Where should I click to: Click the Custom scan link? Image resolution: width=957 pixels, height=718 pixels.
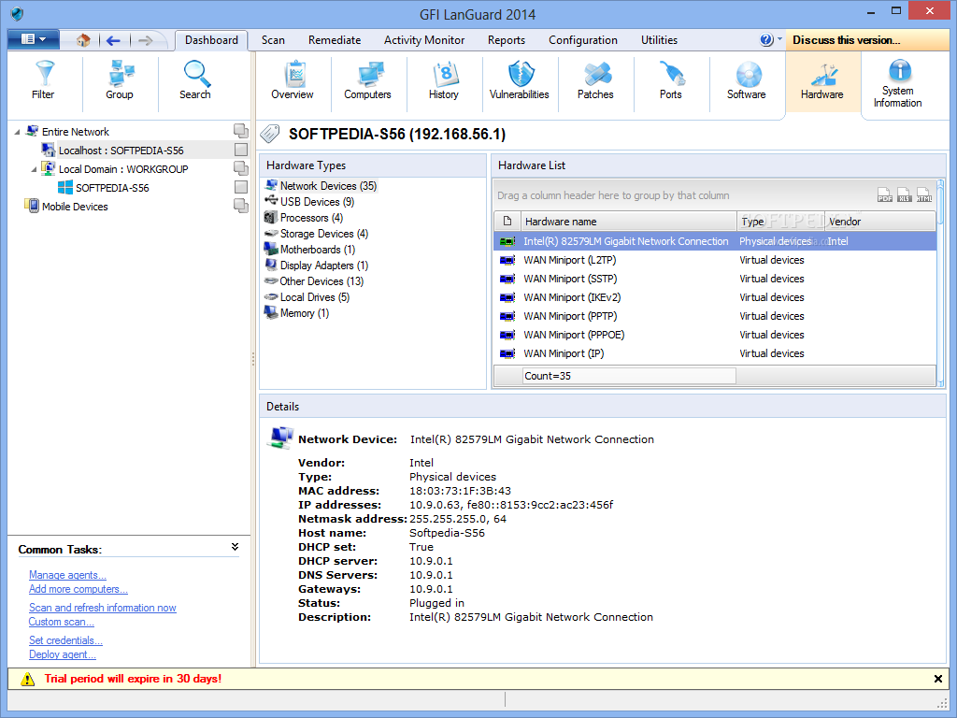[61, 622]
